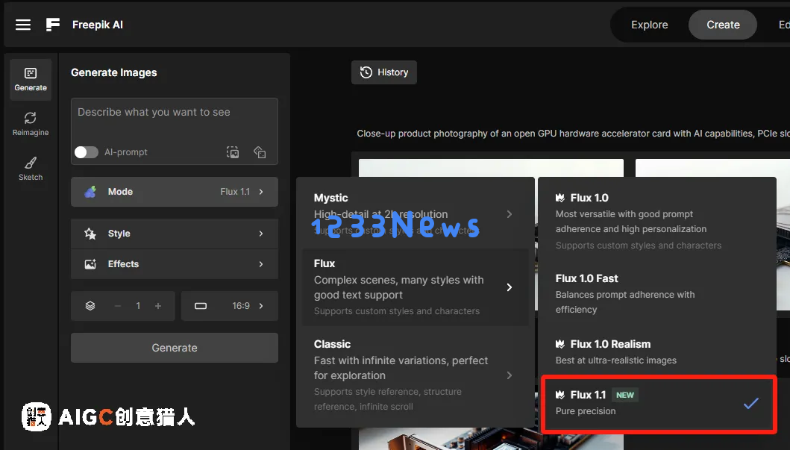The height and width of the screenshot is (450, 790).
Task: Click the Generate button
Action: tap(175, 348)
